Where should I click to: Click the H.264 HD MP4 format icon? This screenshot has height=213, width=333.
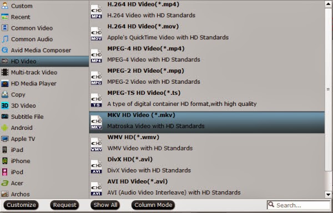click(x=97, y=12)
